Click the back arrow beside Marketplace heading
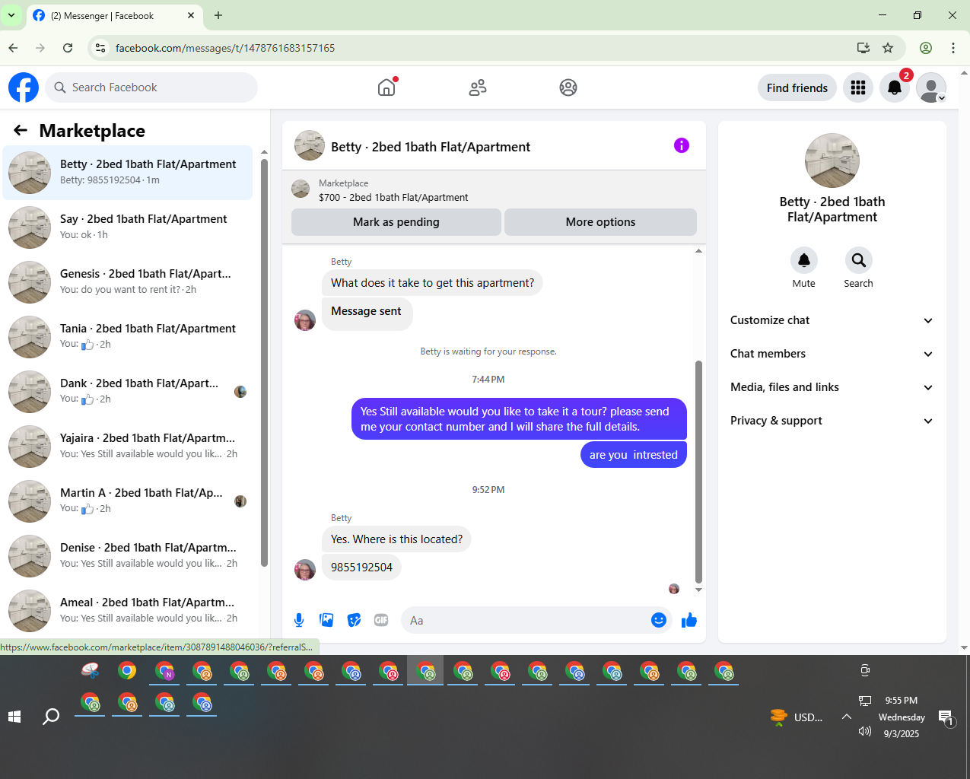This screenshot has width=970, height=779. 21,131
